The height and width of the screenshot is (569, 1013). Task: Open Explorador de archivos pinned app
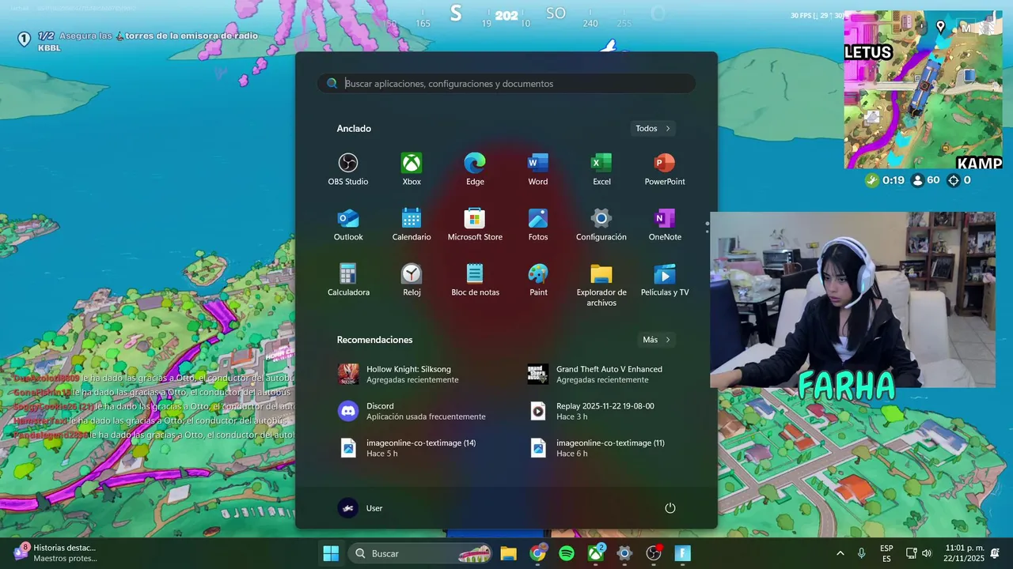coord(601,285)
